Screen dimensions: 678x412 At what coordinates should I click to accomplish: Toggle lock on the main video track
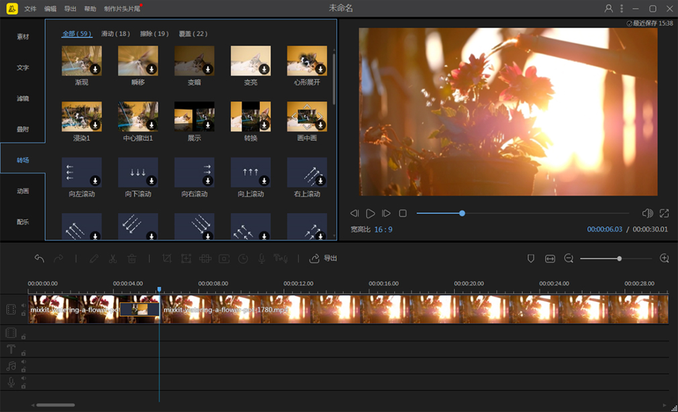(23, 313)
